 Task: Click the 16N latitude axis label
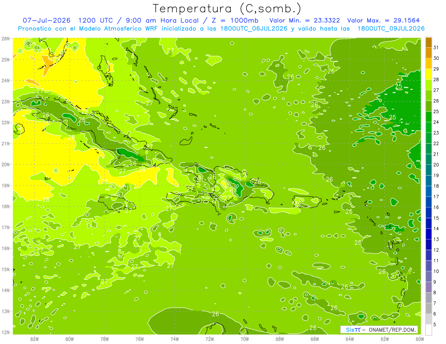(x=6, y=248)
